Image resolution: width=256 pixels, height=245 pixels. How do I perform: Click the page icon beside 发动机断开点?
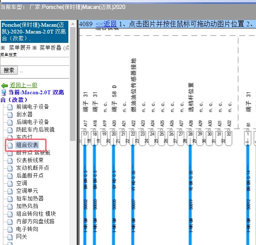pos(10,168)
